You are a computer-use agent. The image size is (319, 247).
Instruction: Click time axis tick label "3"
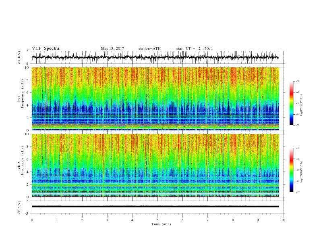(107, 220)
